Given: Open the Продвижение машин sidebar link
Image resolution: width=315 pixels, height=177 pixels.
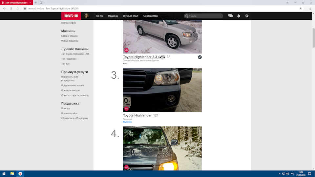Looking at the screenshot, I should 73,85.
